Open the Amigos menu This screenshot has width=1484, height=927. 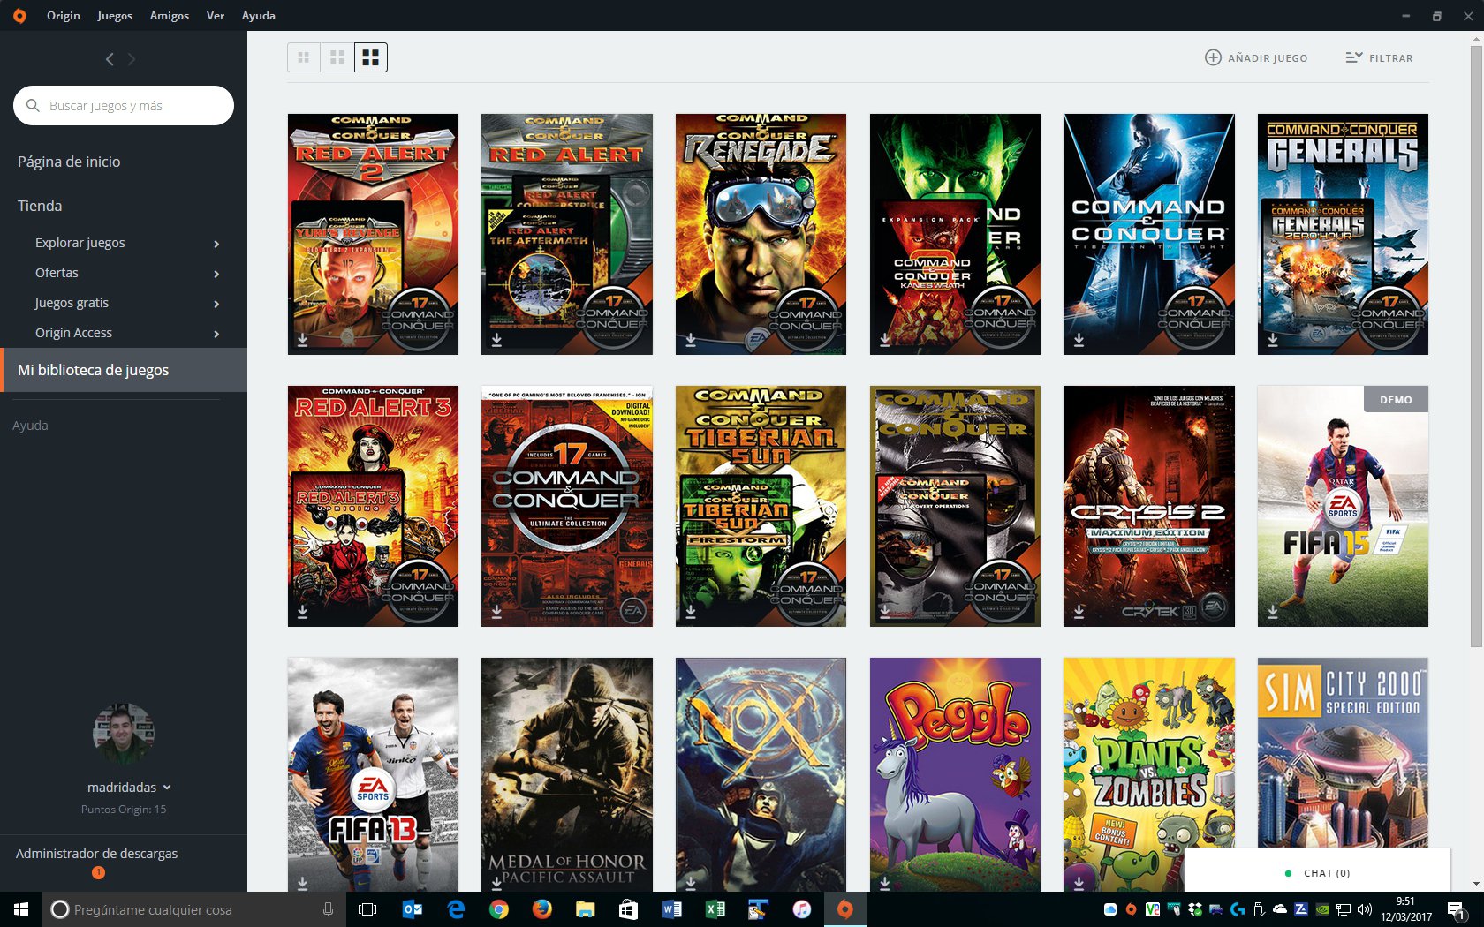pos(170,16)
